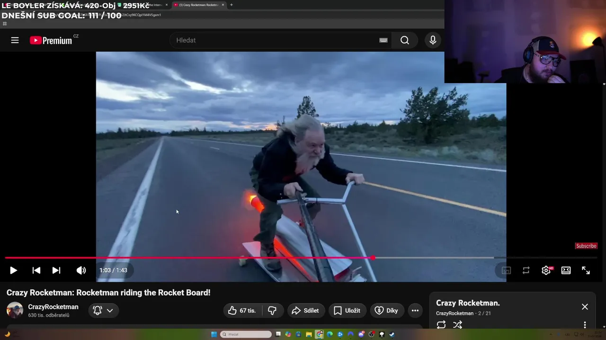Viewport: 606px width, 340px height.
Task: Click the Subscribe watermark on video
Action: (x=586, y=246)
